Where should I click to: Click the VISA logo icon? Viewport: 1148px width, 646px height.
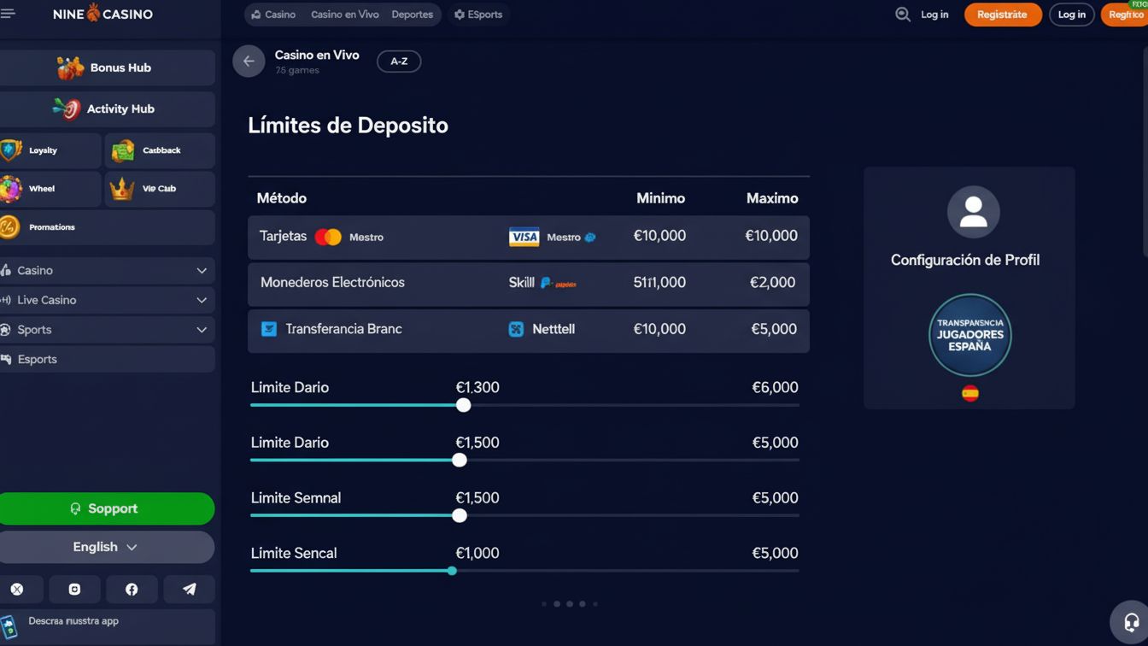pyautogui.click(x=524, y=238)
